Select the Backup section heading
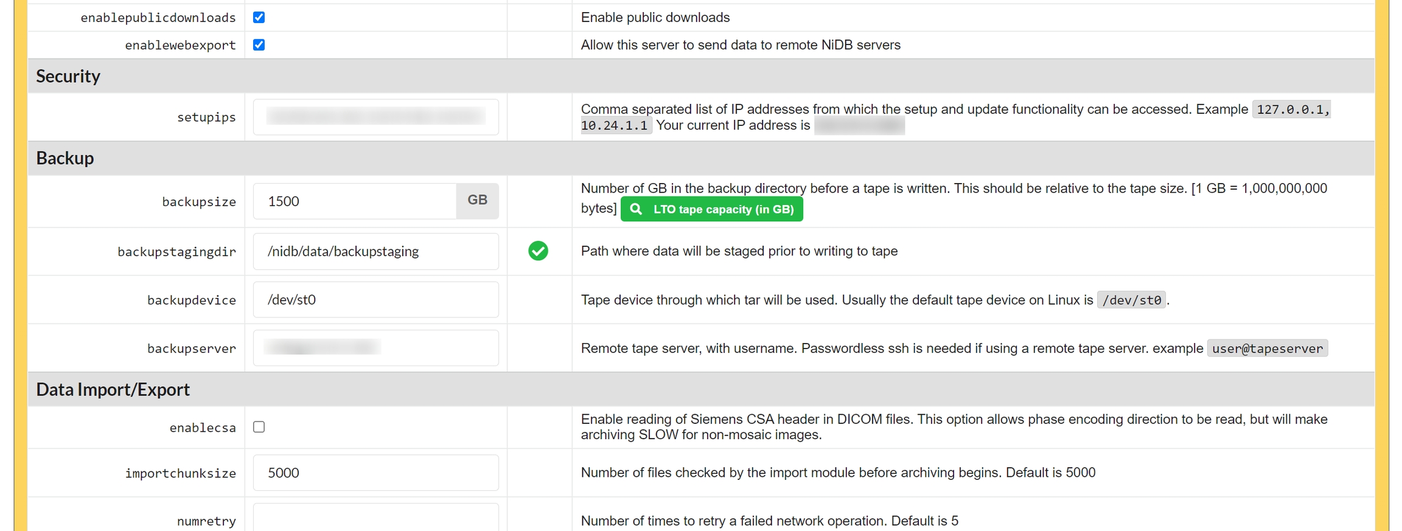1402x531 pixels. pyautogui.click(x=65, y=158)
